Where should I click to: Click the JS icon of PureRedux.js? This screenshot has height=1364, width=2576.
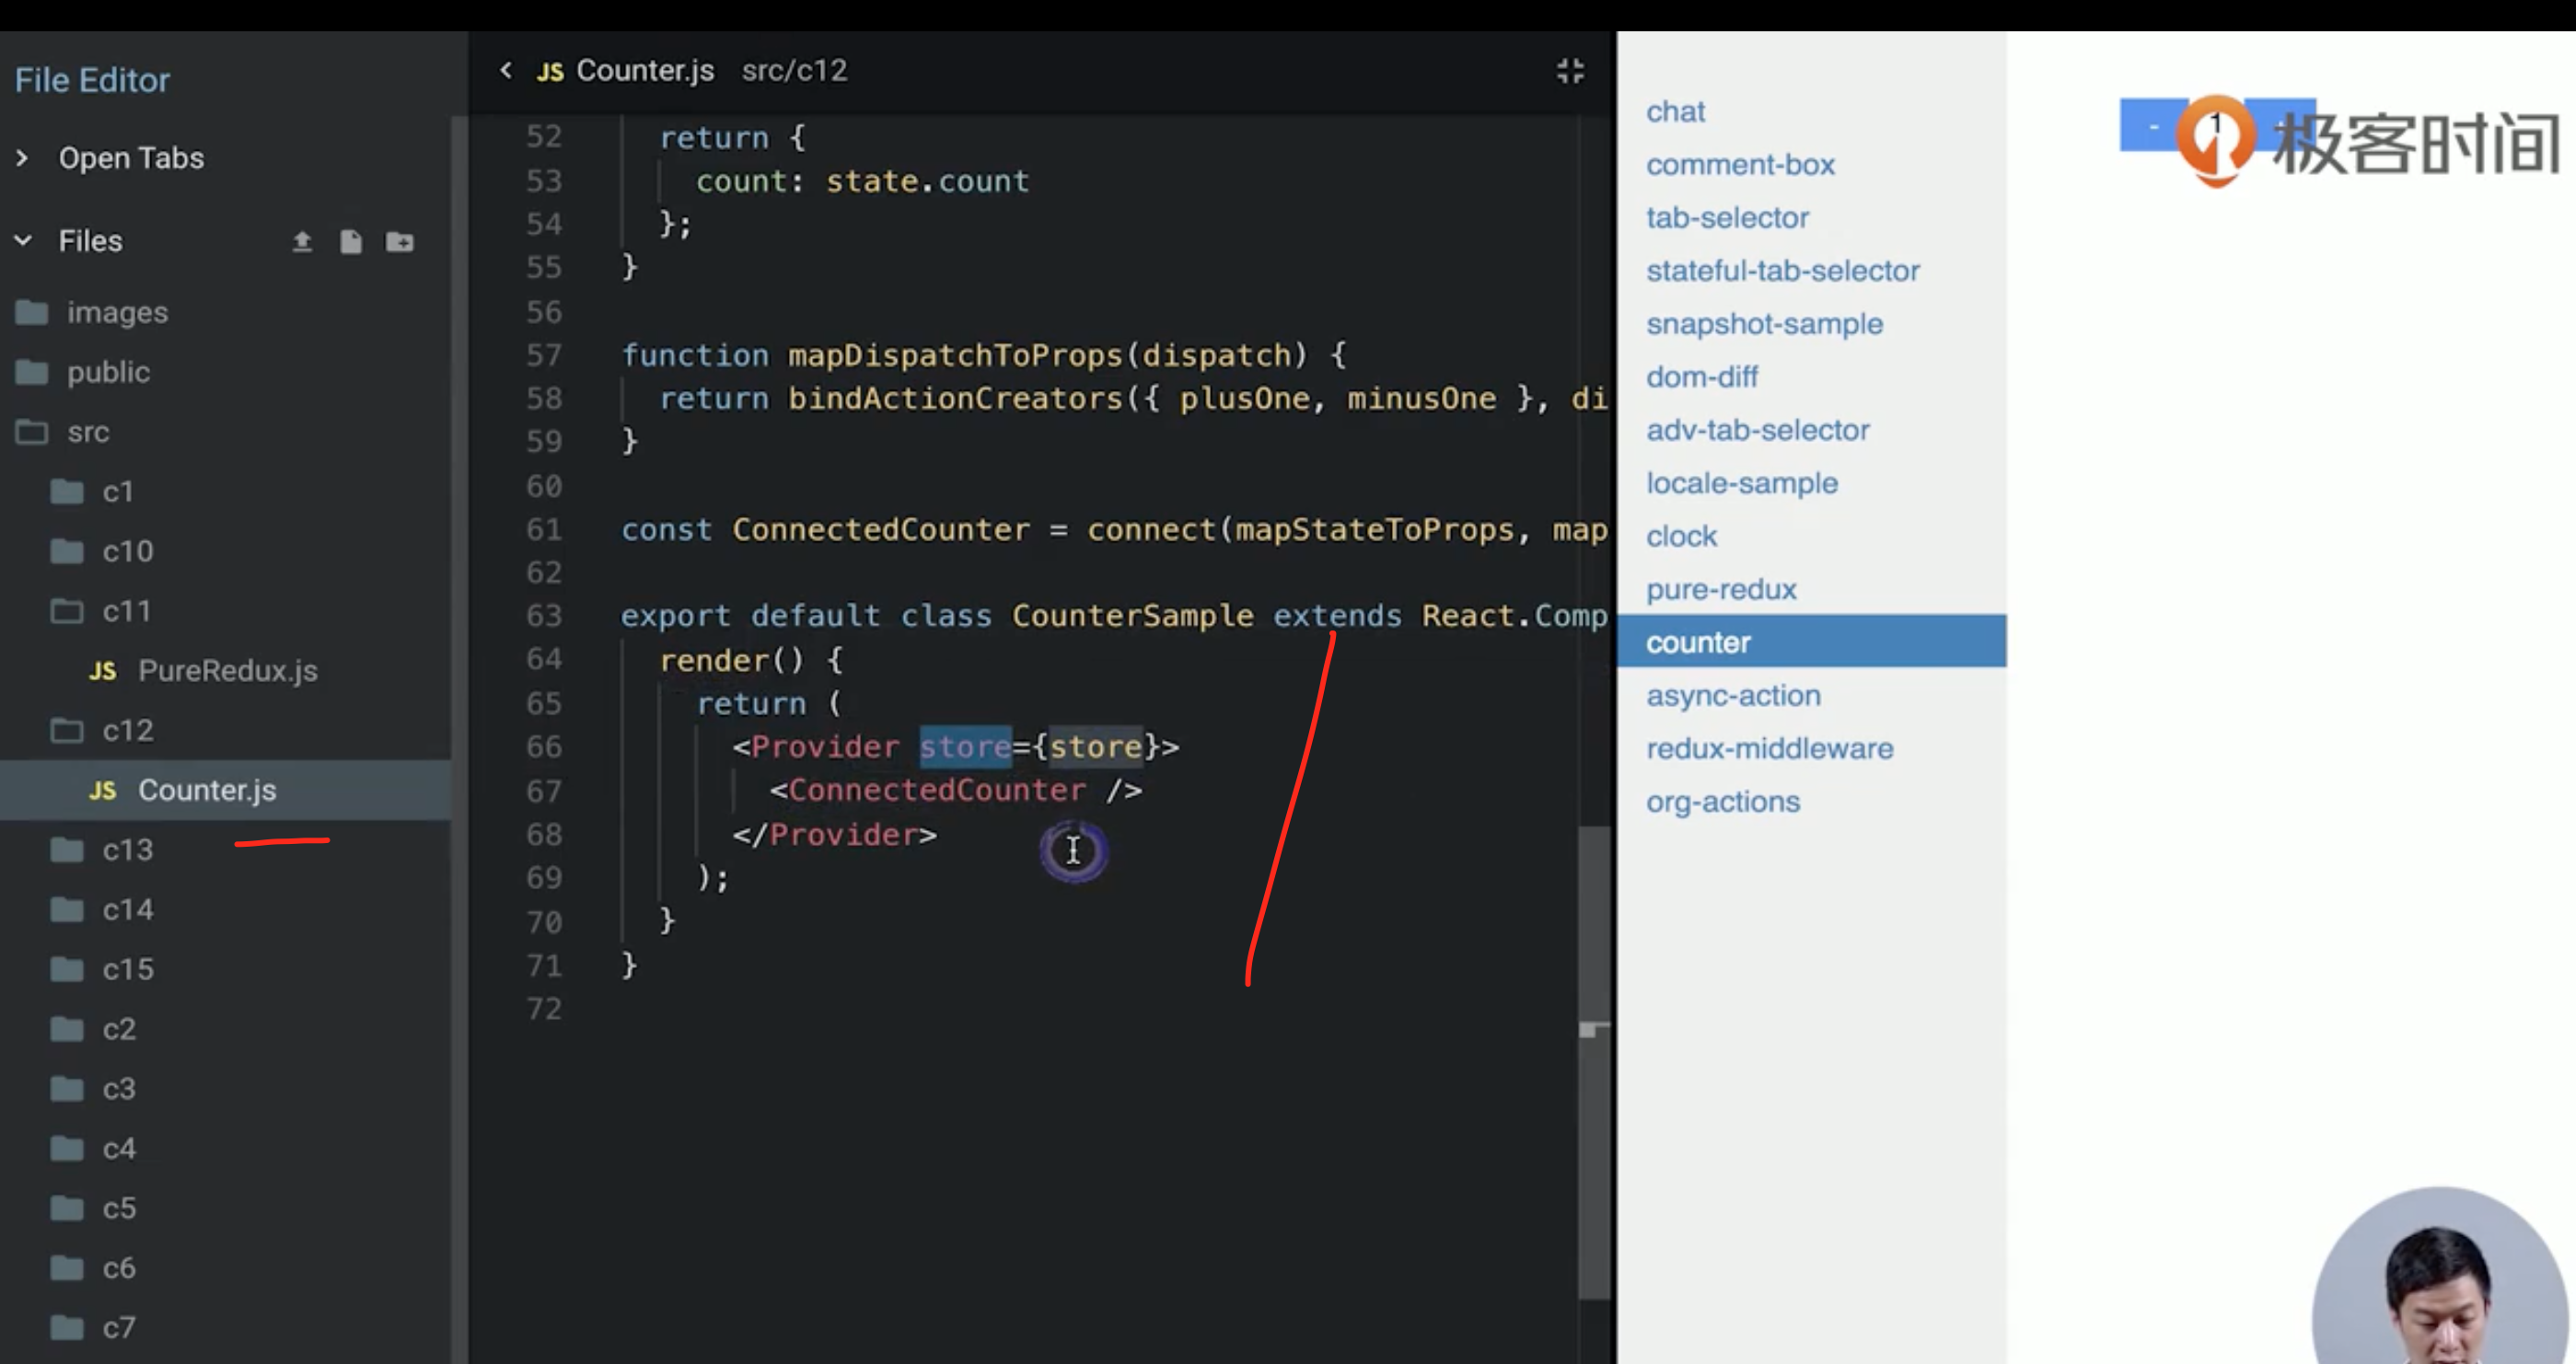pyautogui.click(x=102, y=671)
